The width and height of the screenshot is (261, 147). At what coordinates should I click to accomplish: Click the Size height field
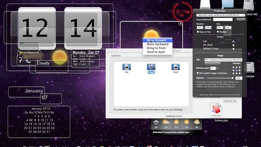[x=228, y=27]
